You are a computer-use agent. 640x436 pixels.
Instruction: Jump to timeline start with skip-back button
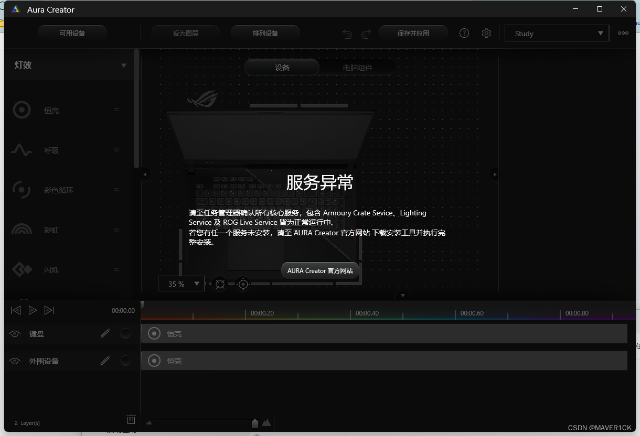pos(16,310)
